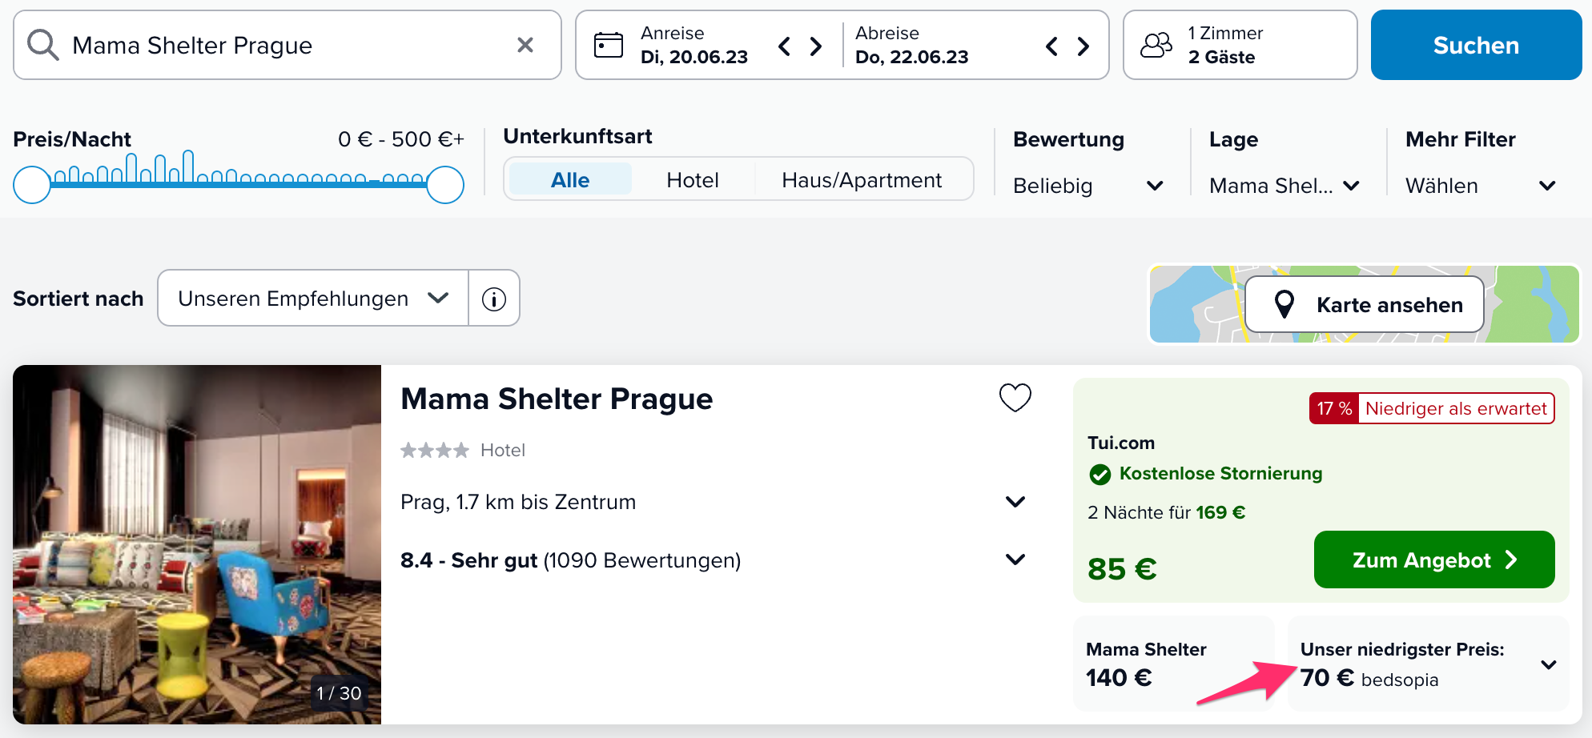Click the Suchen button
The width and height of the screenshot is (1592, 738).
point(1476,45)
